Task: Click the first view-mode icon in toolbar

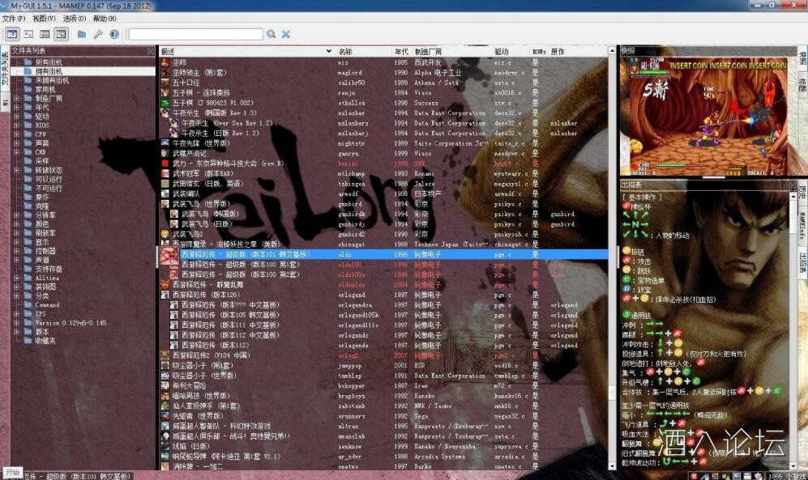Action: [12, 34]
